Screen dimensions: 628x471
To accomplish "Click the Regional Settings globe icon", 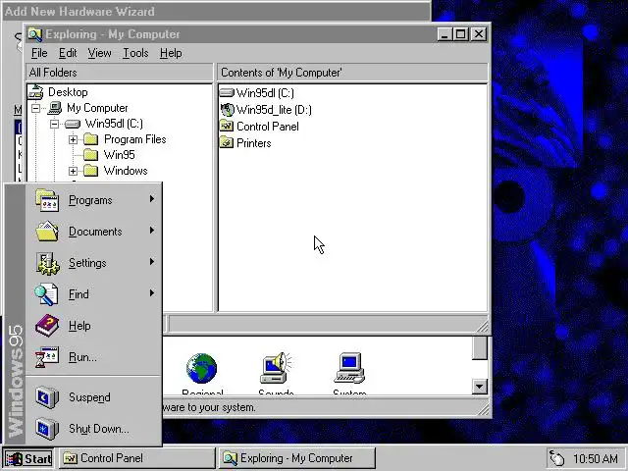I will (x=201, y=369).
